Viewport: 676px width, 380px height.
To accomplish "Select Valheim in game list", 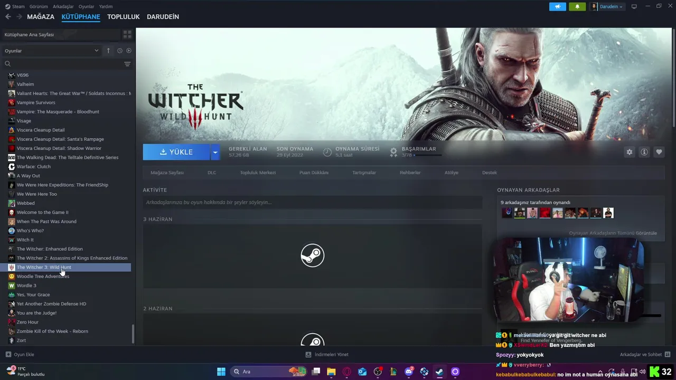I will [25, 84].
